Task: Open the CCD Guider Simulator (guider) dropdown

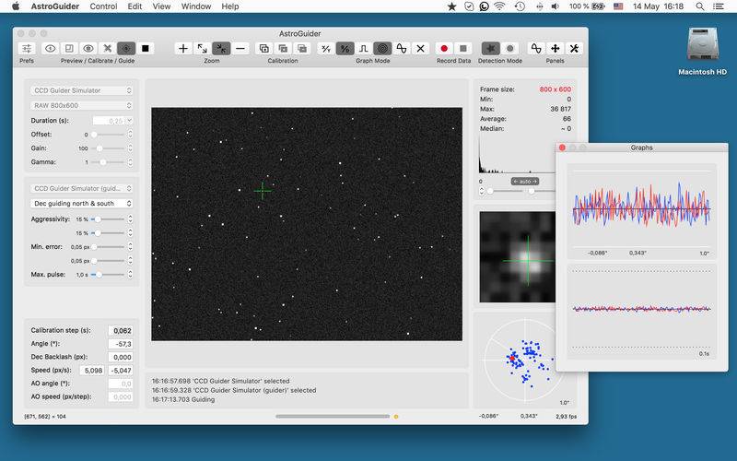Action: pos(82,188)
